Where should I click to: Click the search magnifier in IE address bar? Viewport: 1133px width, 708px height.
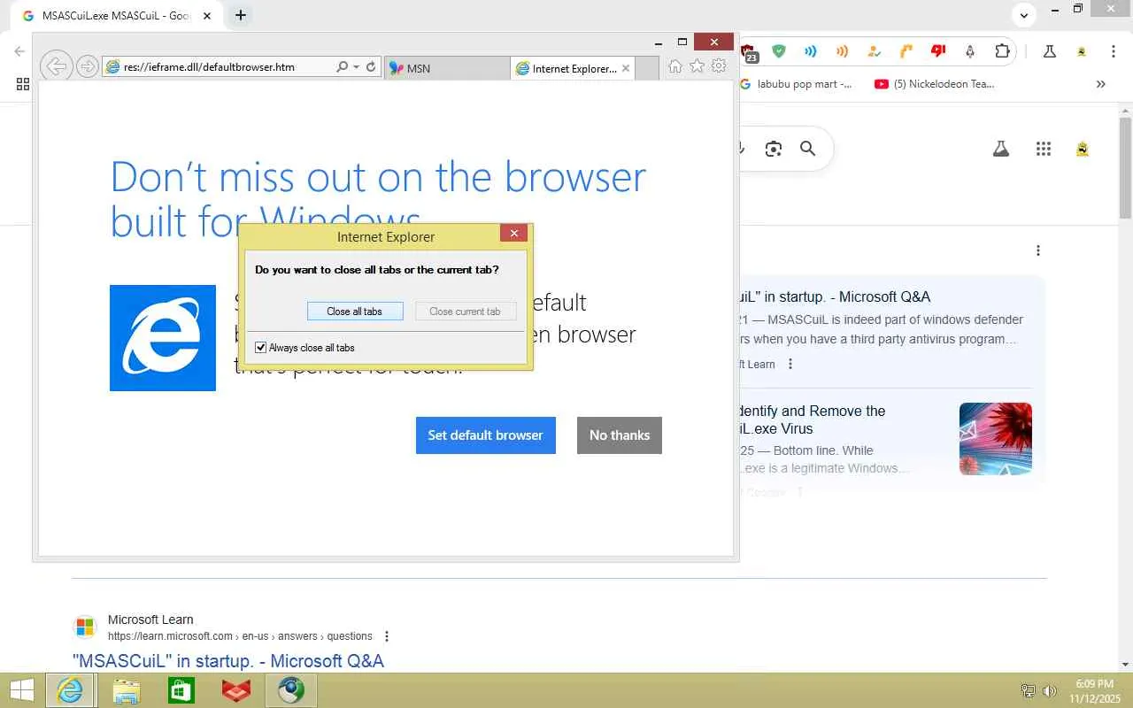pyautogui.click(x=342, y=66)
